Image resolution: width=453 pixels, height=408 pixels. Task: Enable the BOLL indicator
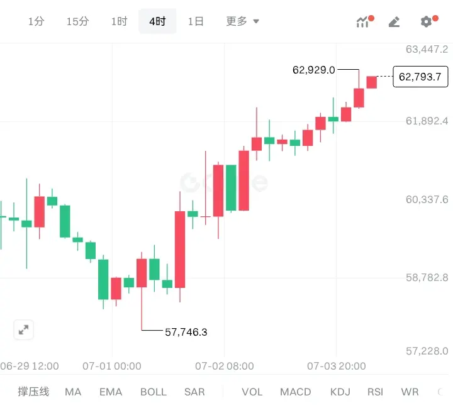click(x=153, y=392)
